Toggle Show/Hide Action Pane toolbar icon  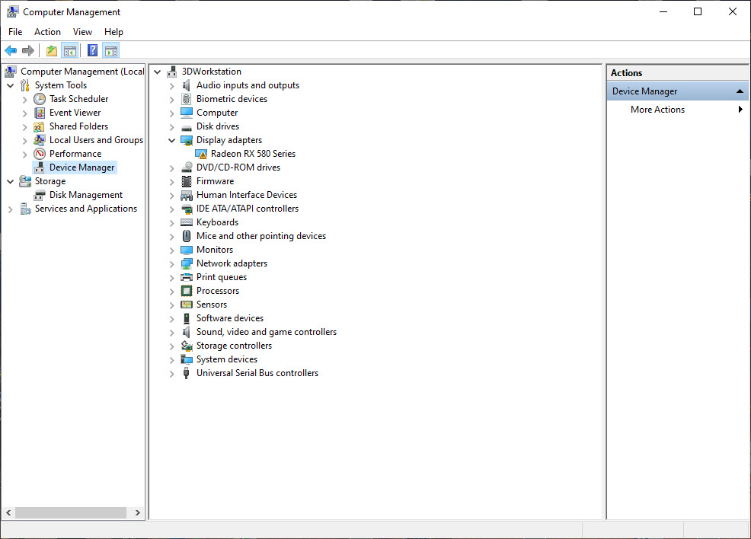111,50
